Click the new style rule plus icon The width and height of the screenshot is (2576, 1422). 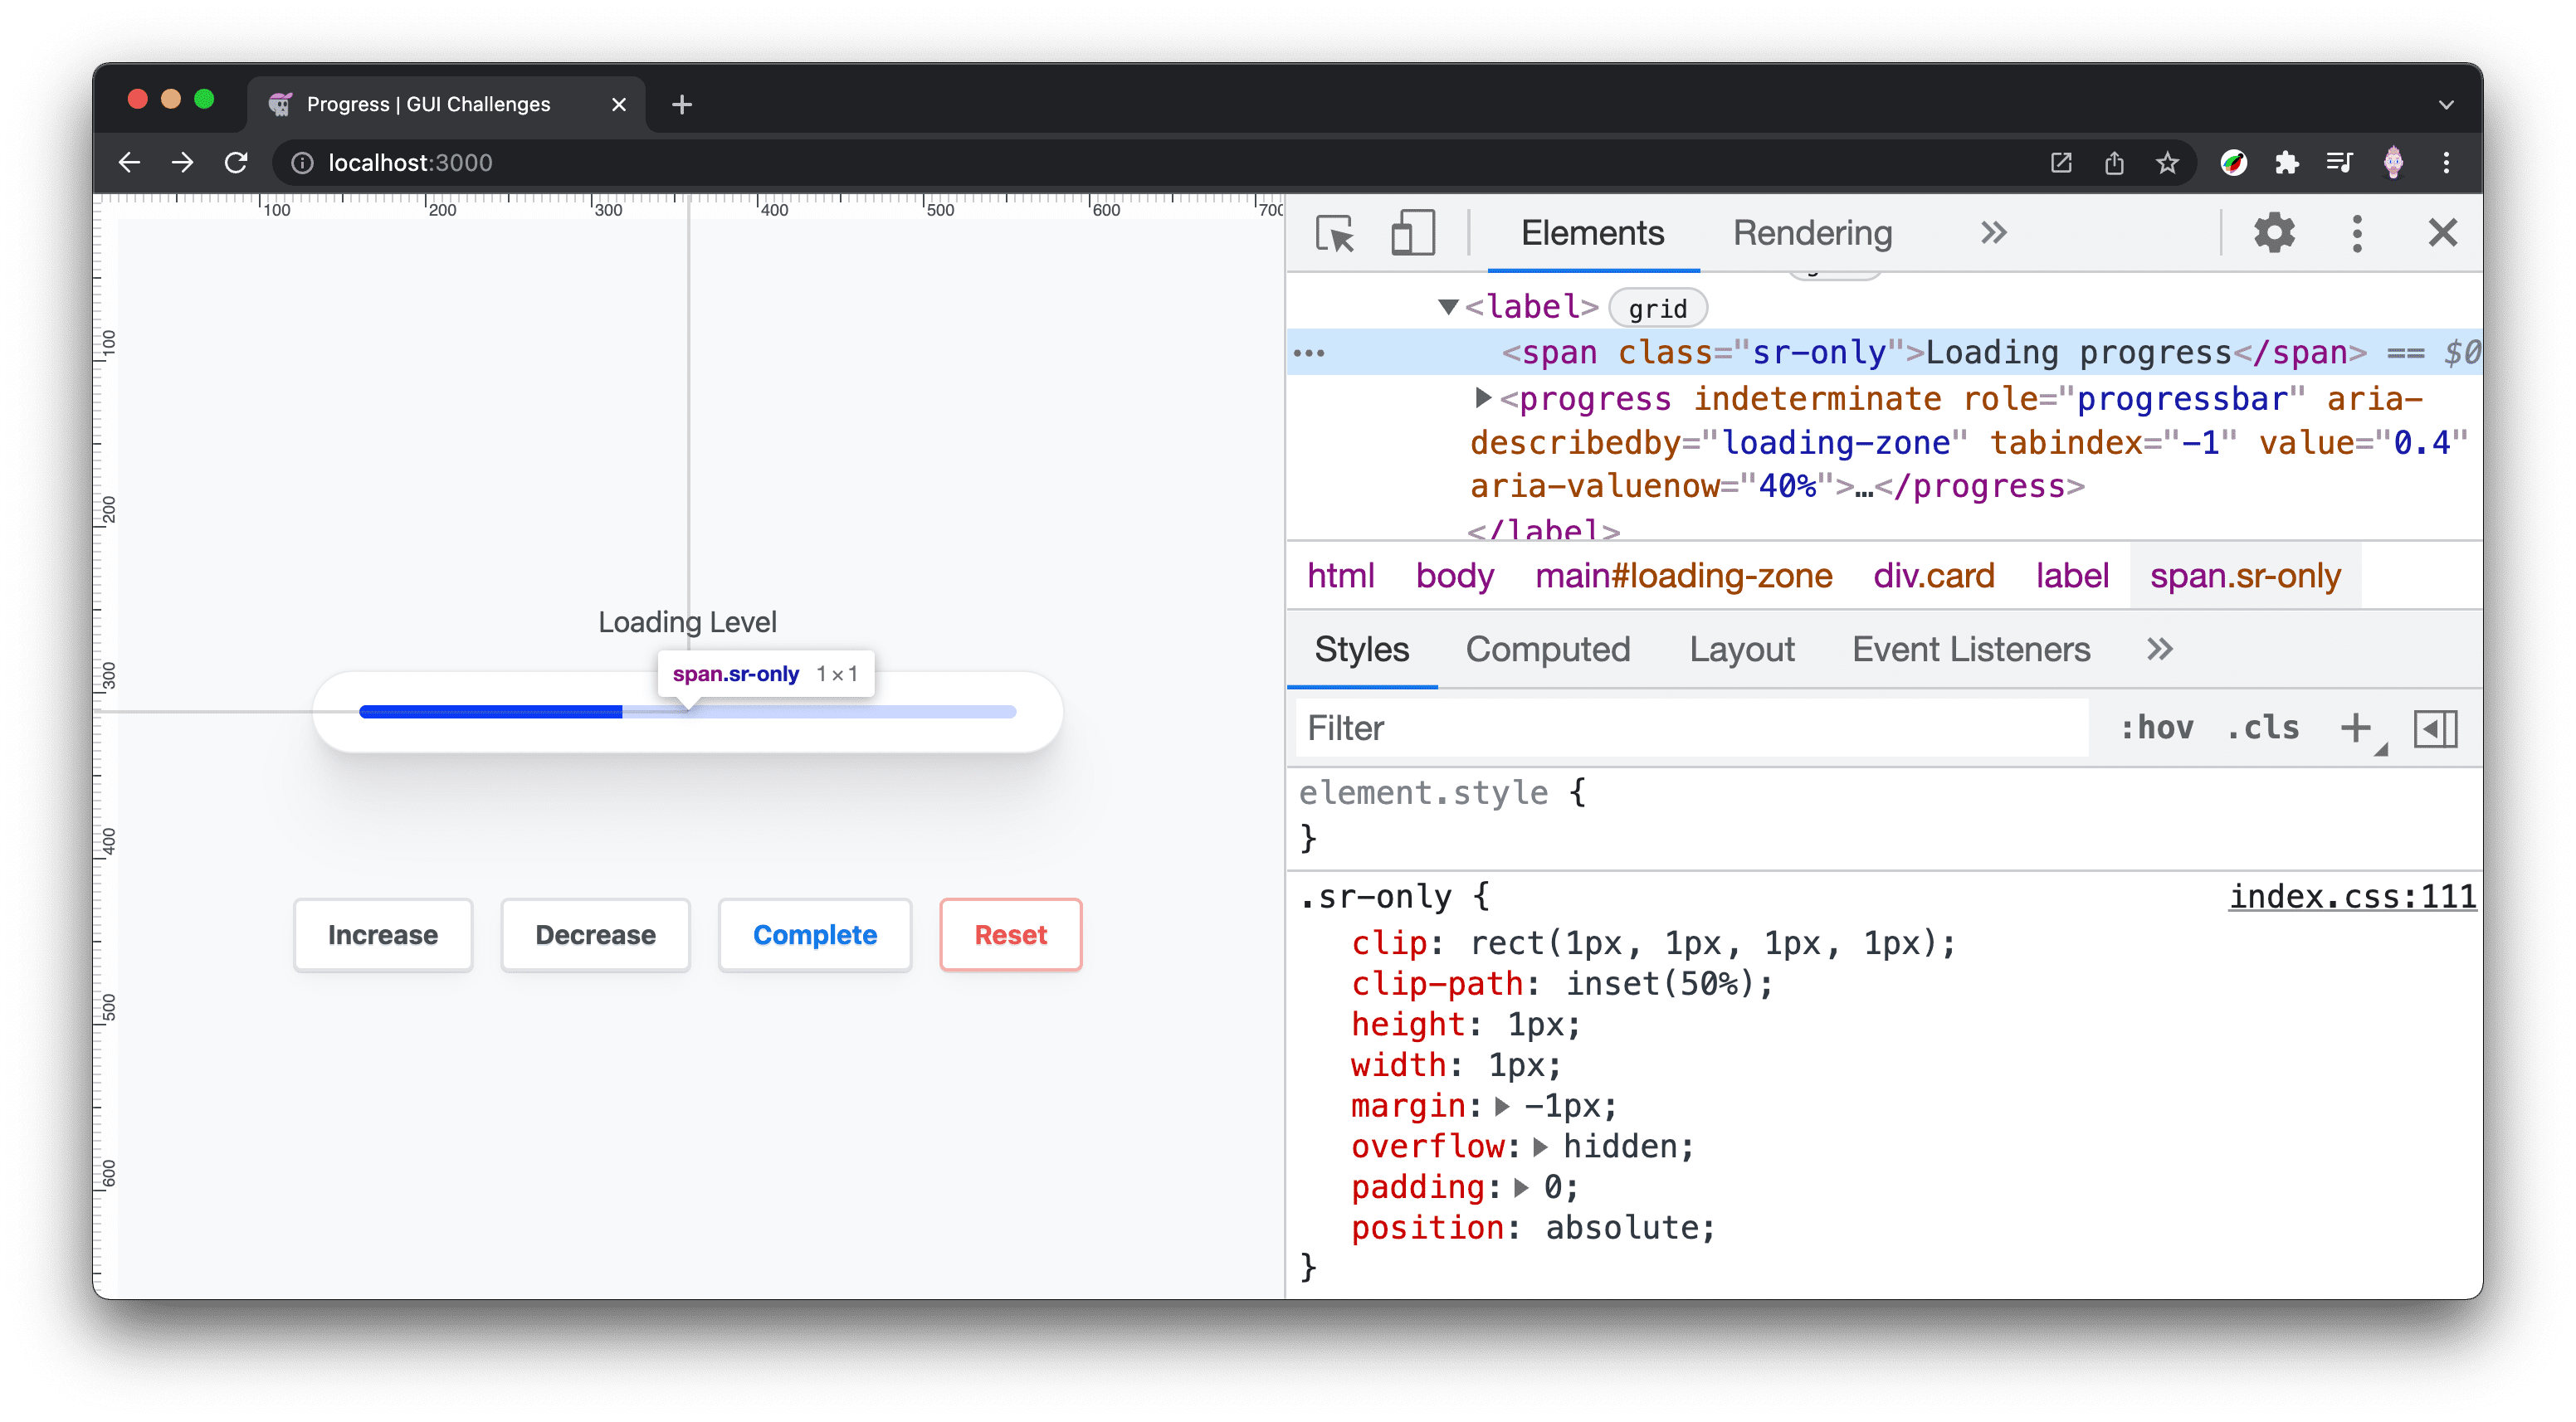coord(2359,727)
